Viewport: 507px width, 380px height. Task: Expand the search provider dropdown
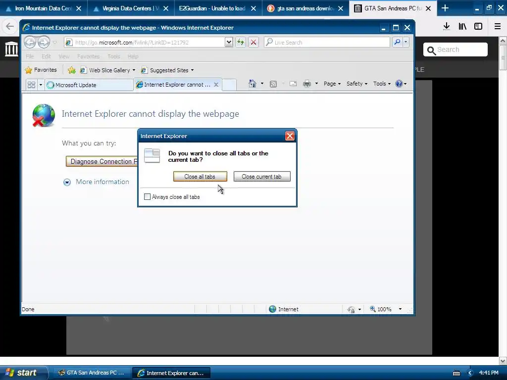[x=406, y=42]
